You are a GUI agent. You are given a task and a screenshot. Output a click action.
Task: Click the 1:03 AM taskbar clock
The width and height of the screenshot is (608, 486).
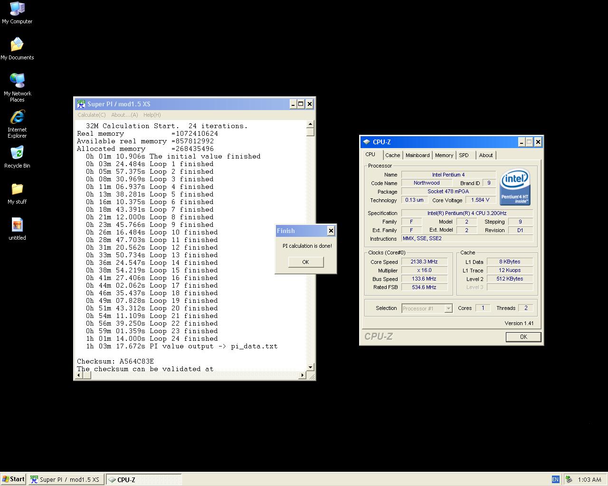click(589, 479)
